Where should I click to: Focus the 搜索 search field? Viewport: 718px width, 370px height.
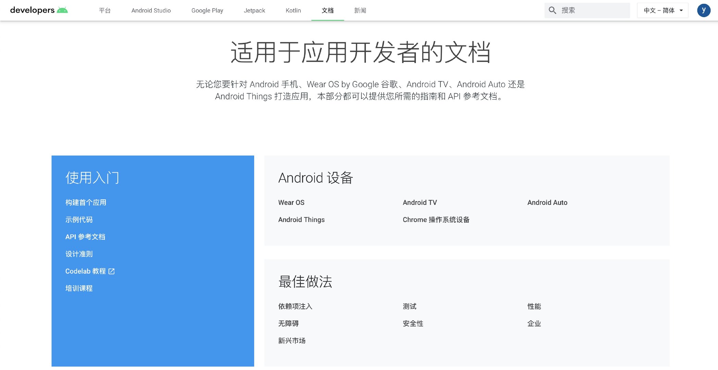pos(587,10)
